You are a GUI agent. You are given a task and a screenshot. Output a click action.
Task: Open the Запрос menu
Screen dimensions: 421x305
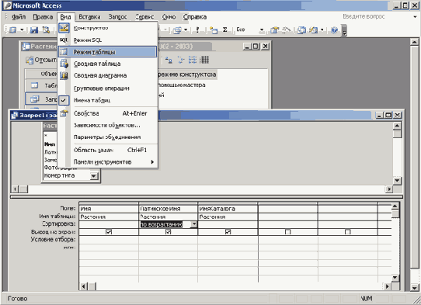117,17
